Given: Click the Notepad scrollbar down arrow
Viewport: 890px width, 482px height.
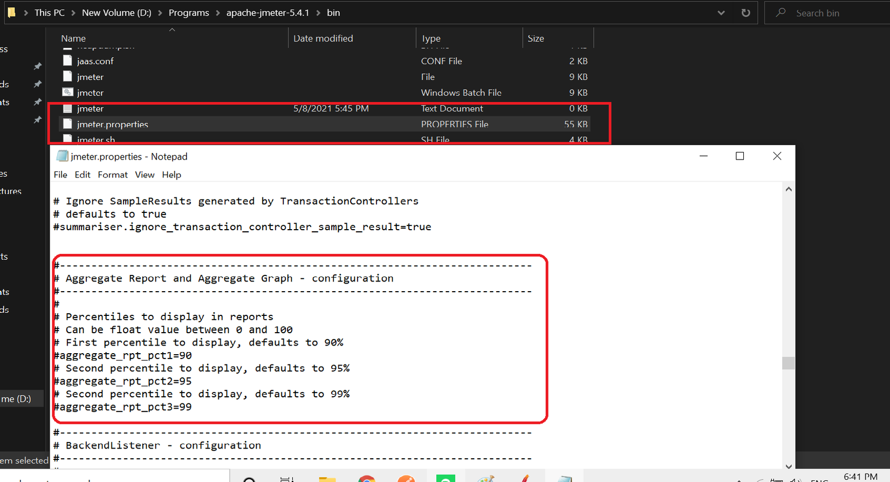Looking at the screenshot, I should pyautogui.click(x=789, y=466).
